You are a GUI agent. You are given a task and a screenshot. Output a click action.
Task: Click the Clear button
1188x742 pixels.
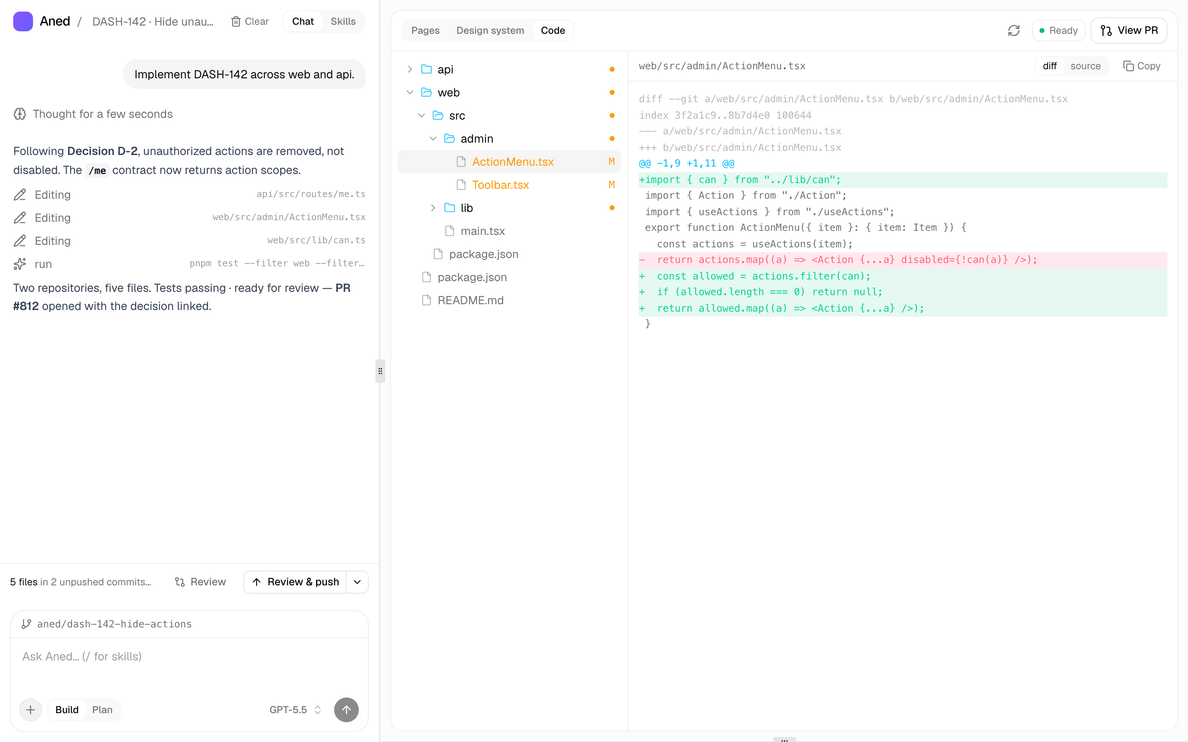(250, 21)
